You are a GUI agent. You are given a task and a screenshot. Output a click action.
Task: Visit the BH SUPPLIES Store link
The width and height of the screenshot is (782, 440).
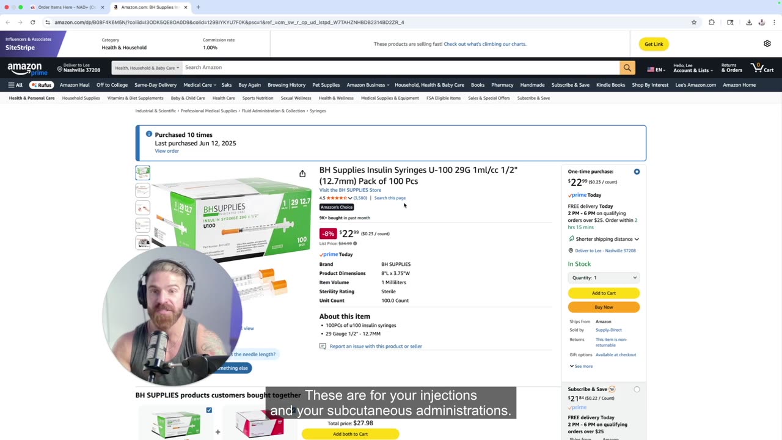click(x=350, y=190)
